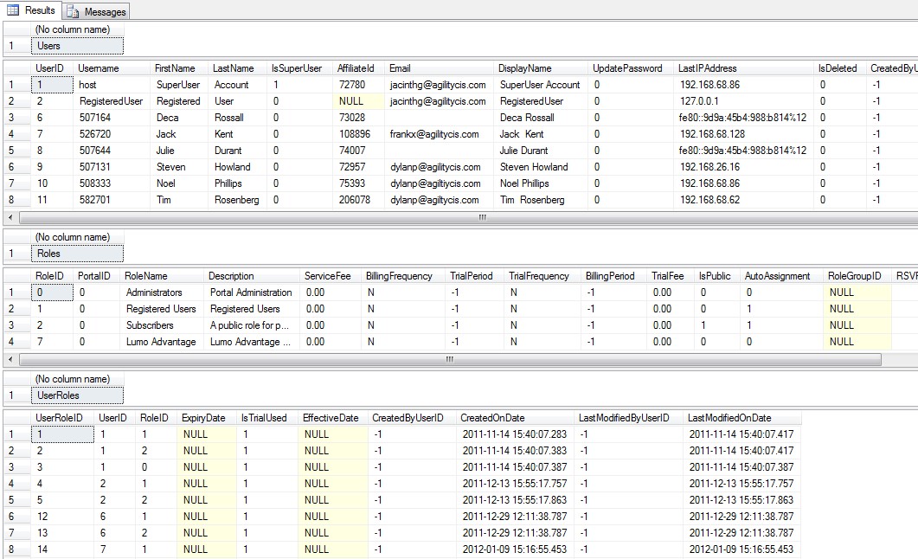Select the 'Julie Durant' display name cell
Screen dimensions: 918x559
click(x=541, y=151)
